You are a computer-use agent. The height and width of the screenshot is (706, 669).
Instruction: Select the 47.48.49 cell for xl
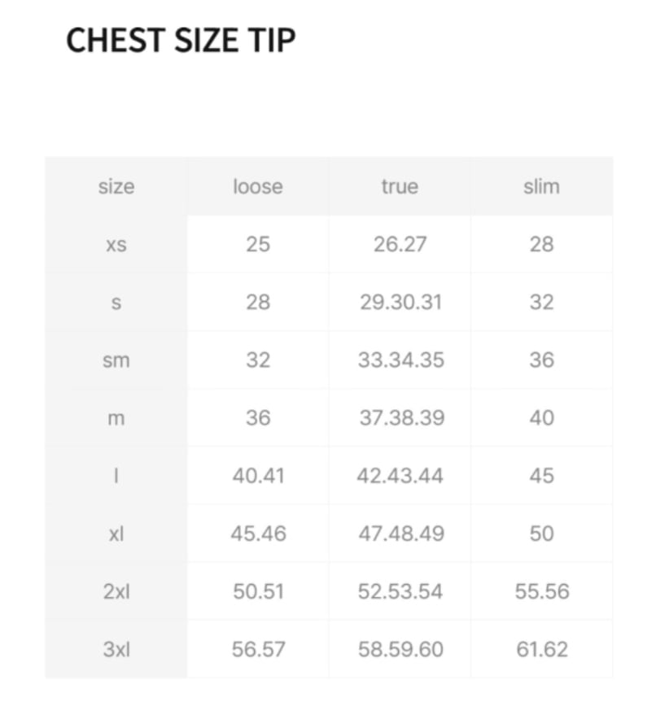pyautogui.click(x=400, y=534)
